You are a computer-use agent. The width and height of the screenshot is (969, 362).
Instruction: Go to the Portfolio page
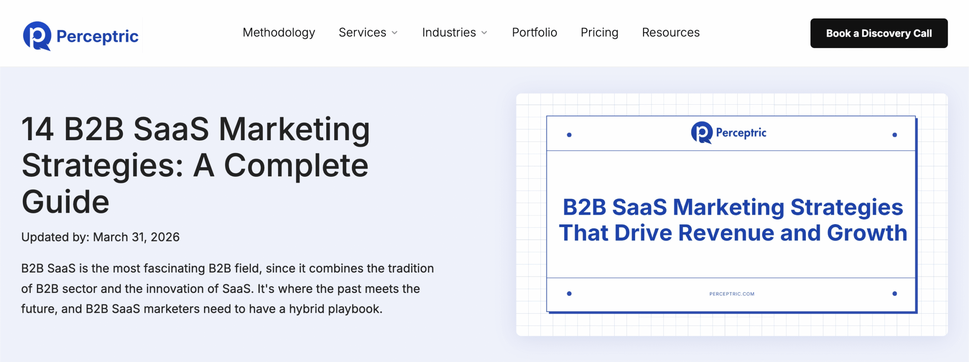click(x=534, y=32)
